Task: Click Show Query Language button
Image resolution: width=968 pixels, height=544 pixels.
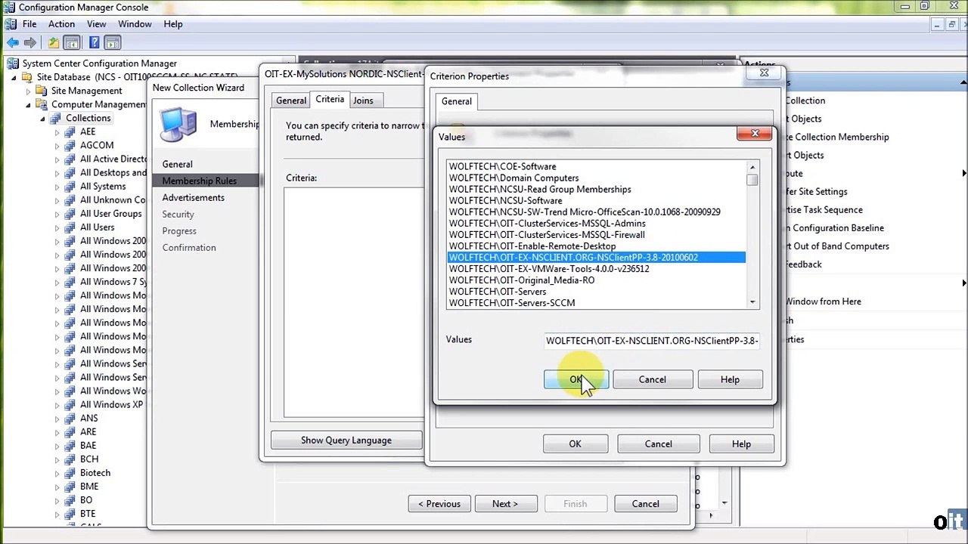Action: (x=346, y=440)
